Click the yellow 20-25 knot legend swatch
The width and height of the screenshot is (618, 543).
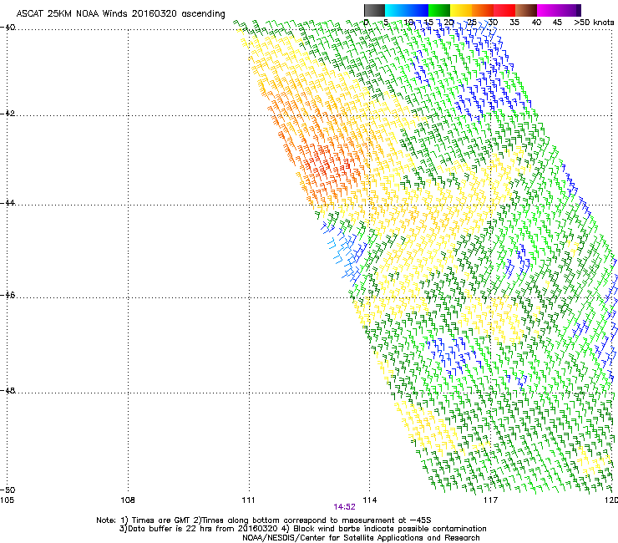pos(461,10)
